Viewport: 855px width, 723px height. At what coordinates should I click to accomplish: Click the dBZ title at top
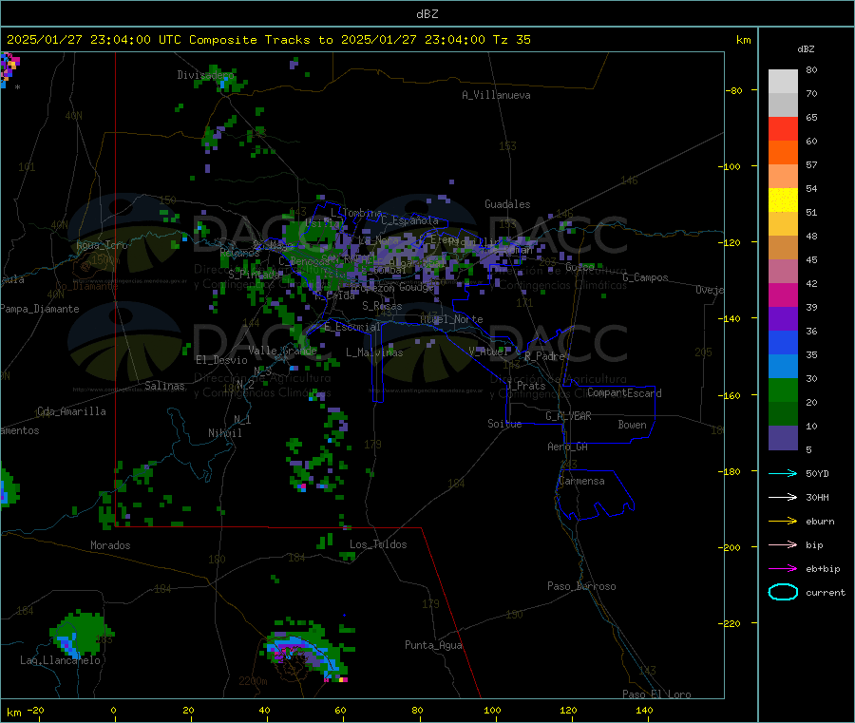tap(427, 14)
